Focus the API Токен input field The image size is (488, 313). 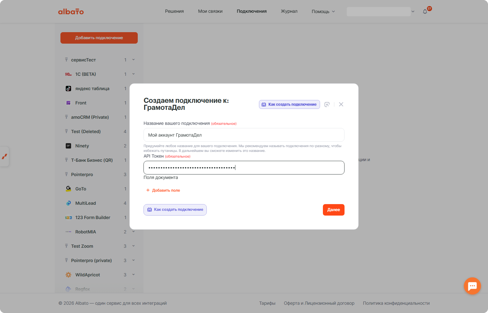click(244, 168)
